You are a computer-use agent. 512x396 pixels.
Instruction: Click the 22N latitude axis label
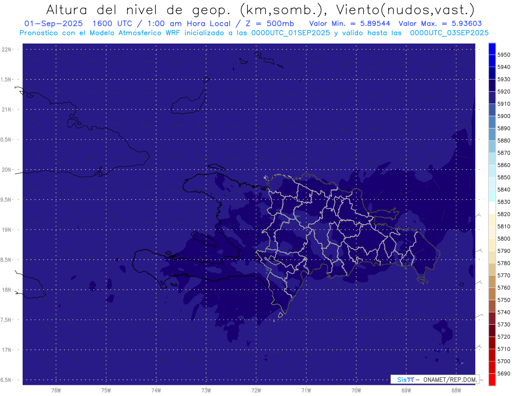tap(7, 50)
